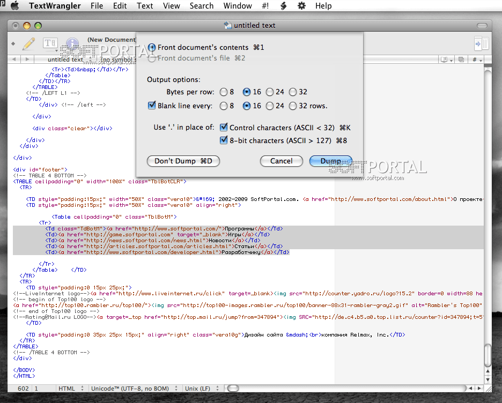Click the document proxy icon in title
The width and height of the screenshot is (502, 403).
click(x=227, y=25)
